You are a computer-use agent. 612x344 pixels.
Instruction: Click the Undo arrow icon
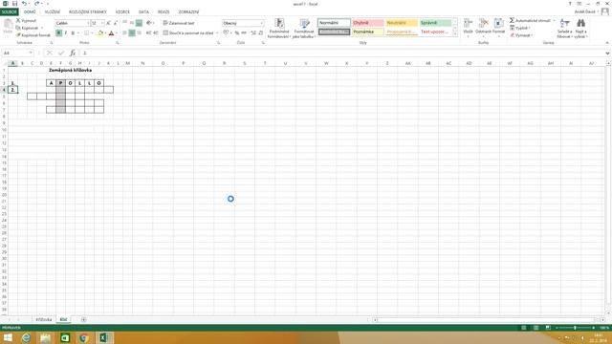click(24, 4)
